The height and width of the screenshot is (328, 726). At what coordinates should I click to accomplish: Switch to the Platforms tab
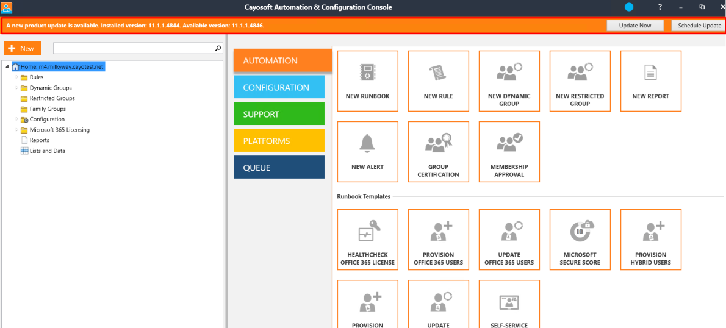(279, 141)
